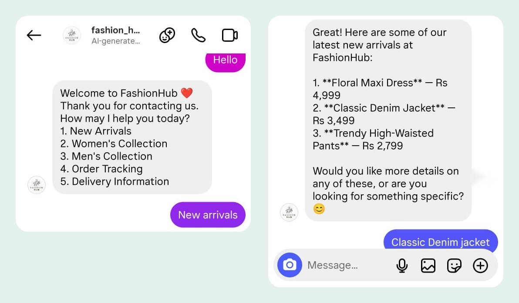Open the camera with blue camera button
This screenshot has width=519, height=303.
[290, 265]
